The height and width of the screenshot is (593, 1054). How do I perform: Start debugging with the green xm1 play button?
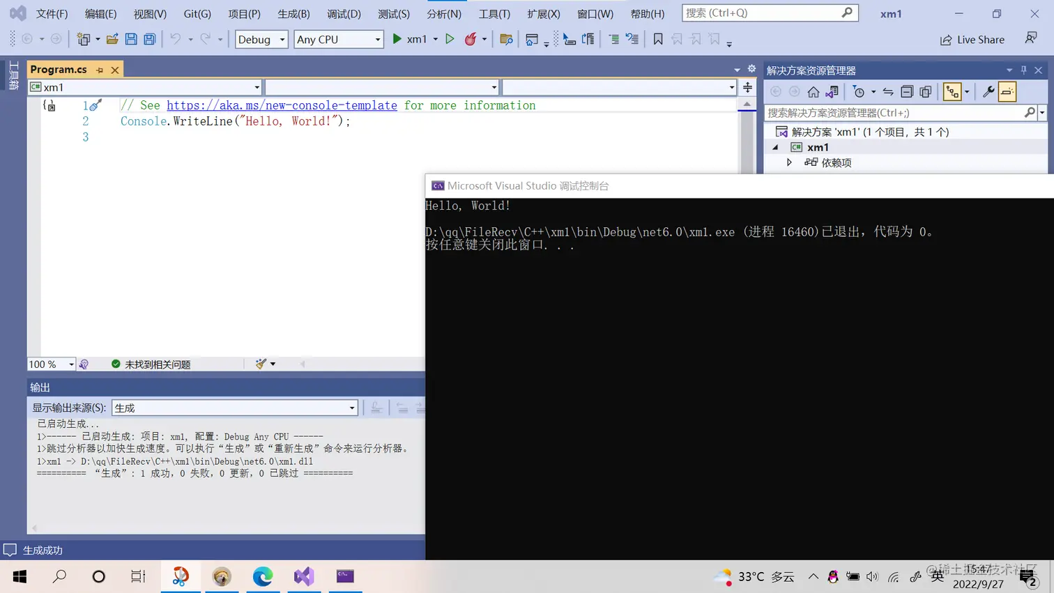[x=410, y=39]
